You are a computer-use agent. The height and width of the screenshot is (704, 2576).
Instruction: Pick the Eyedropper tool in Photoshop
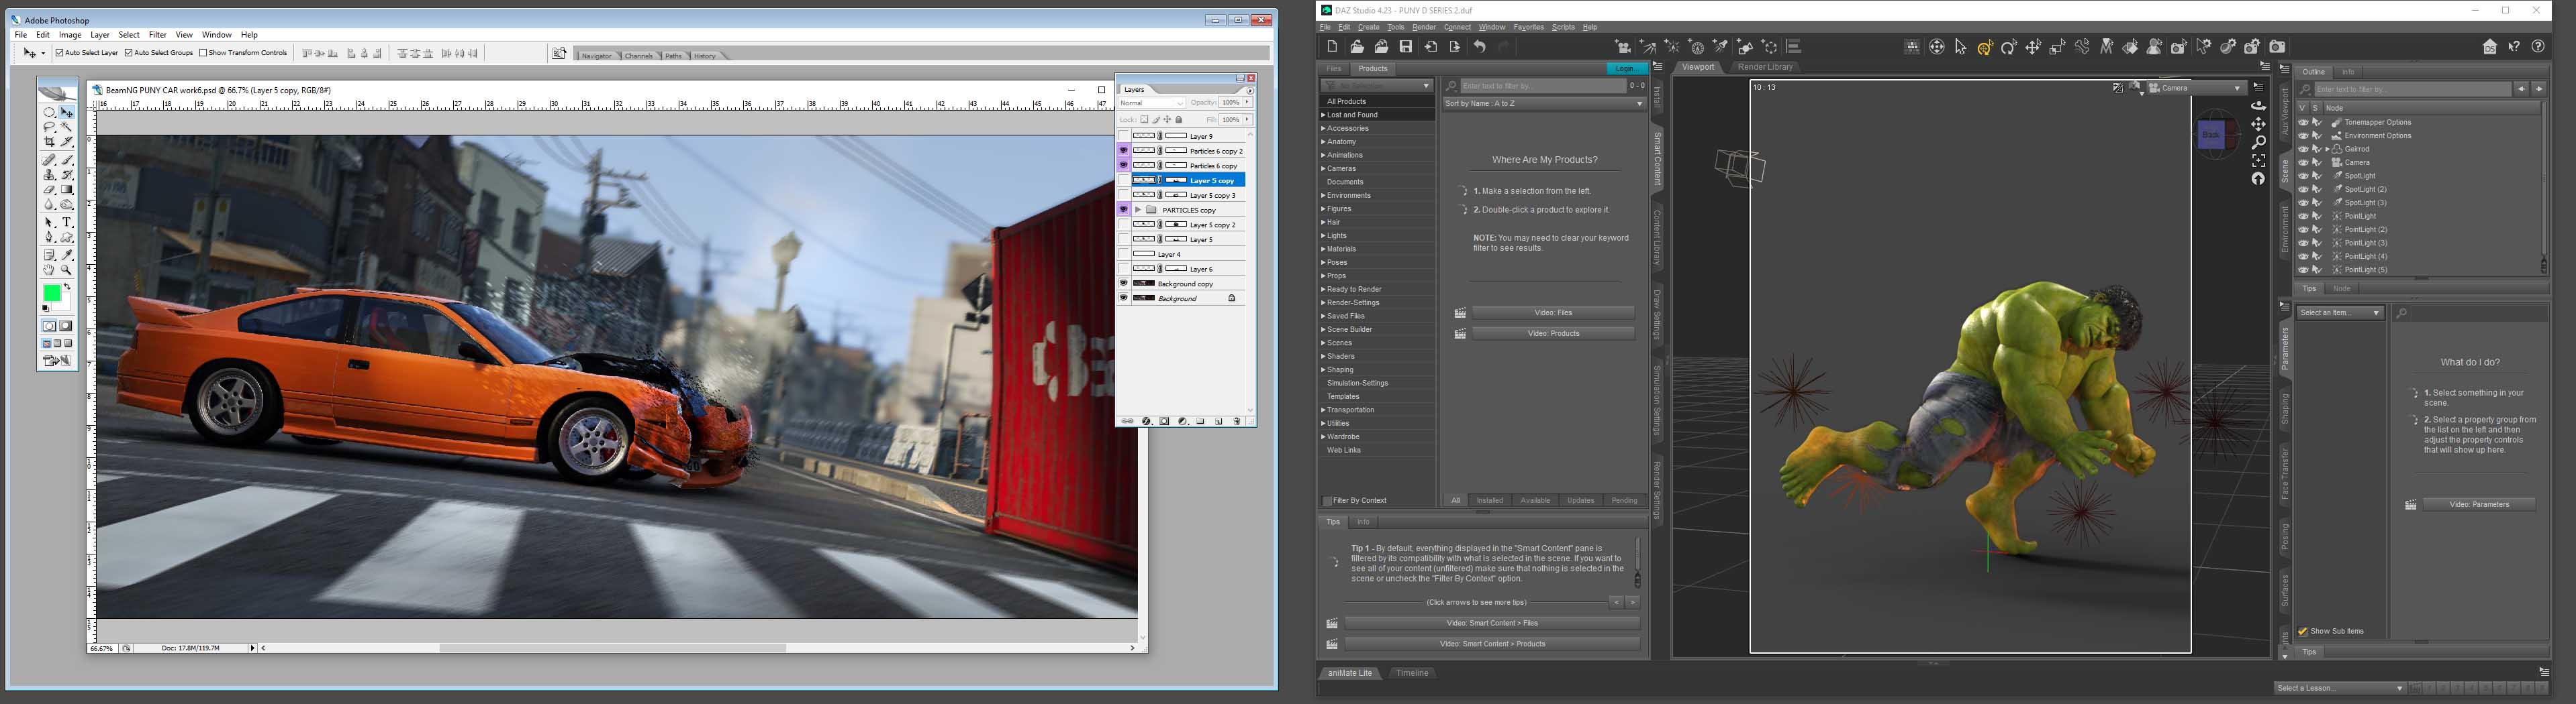click(67, 255)
